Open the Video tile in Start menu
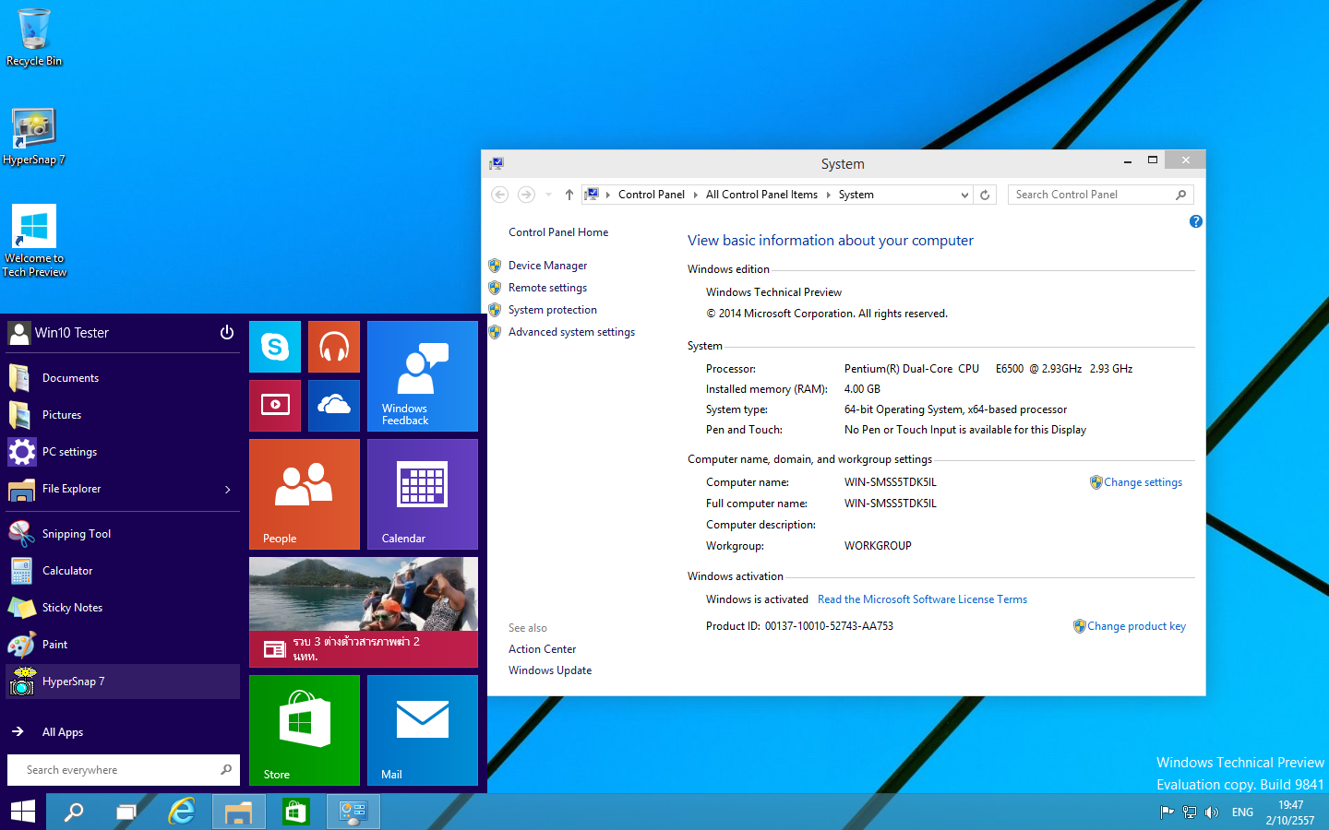Screen dimensions: 1329x830 [275, 406]
